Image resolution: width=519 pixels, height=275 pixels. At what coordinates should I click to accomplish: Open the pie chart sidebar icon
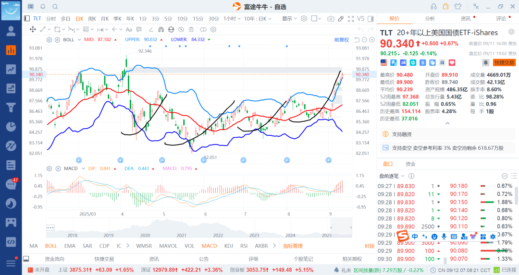pyautogui.click(x=11, y=127)
